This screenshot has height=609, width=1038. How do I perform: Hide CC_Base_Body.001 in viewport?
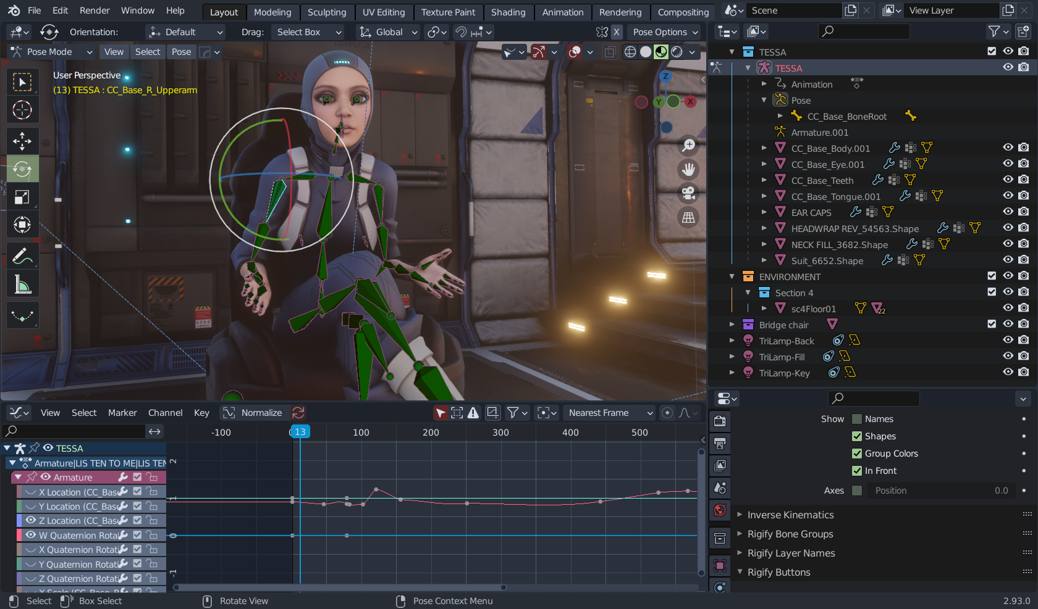click(x=1008, y=147)
